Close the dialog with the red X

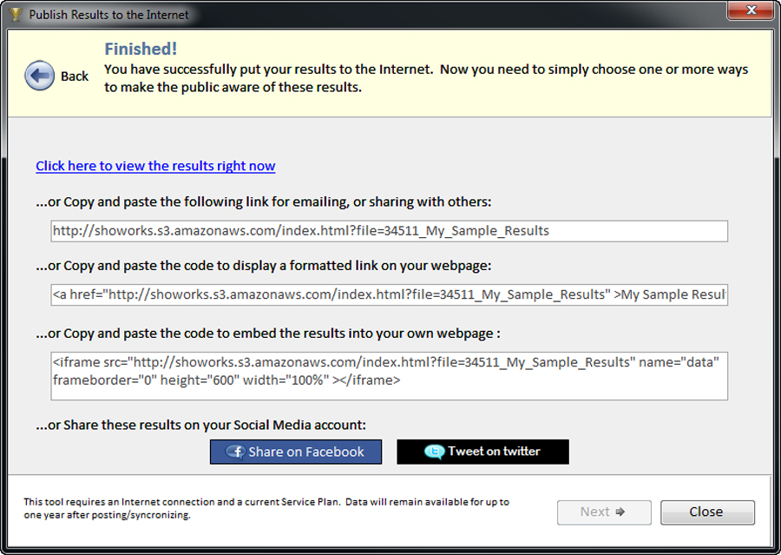click(751, 11)
